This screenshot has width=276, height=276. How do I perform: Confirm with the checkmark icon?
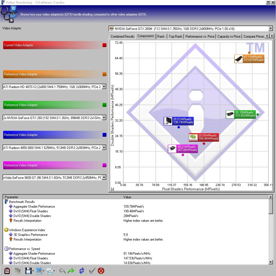92,270
